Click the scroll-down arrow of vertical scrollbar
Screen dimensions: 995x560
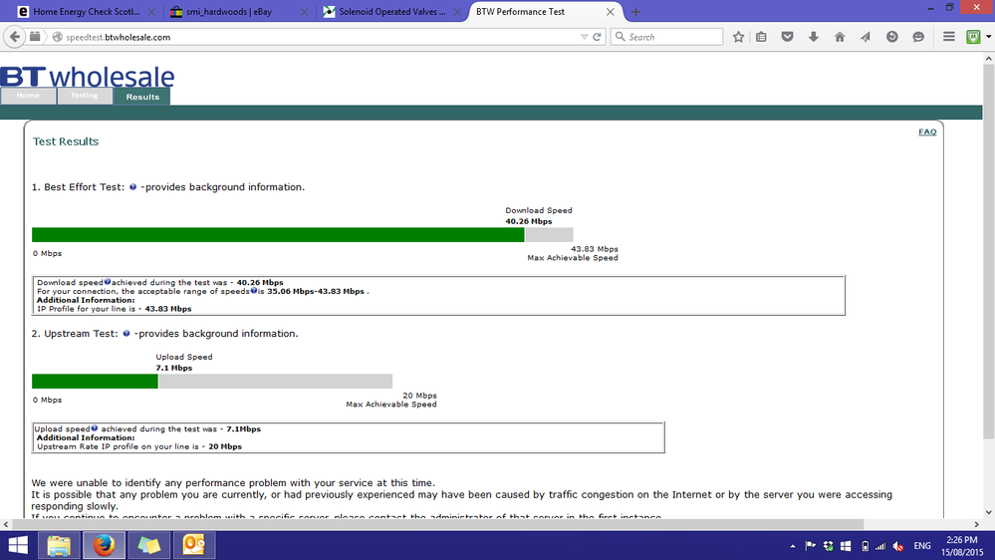989,512
